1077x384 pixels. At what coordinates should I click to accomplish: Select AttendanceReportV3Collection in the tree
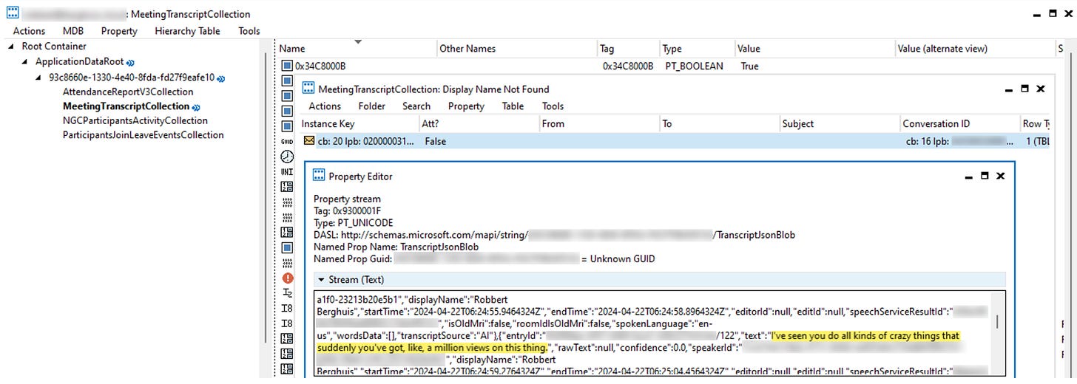tap(128, 92)
